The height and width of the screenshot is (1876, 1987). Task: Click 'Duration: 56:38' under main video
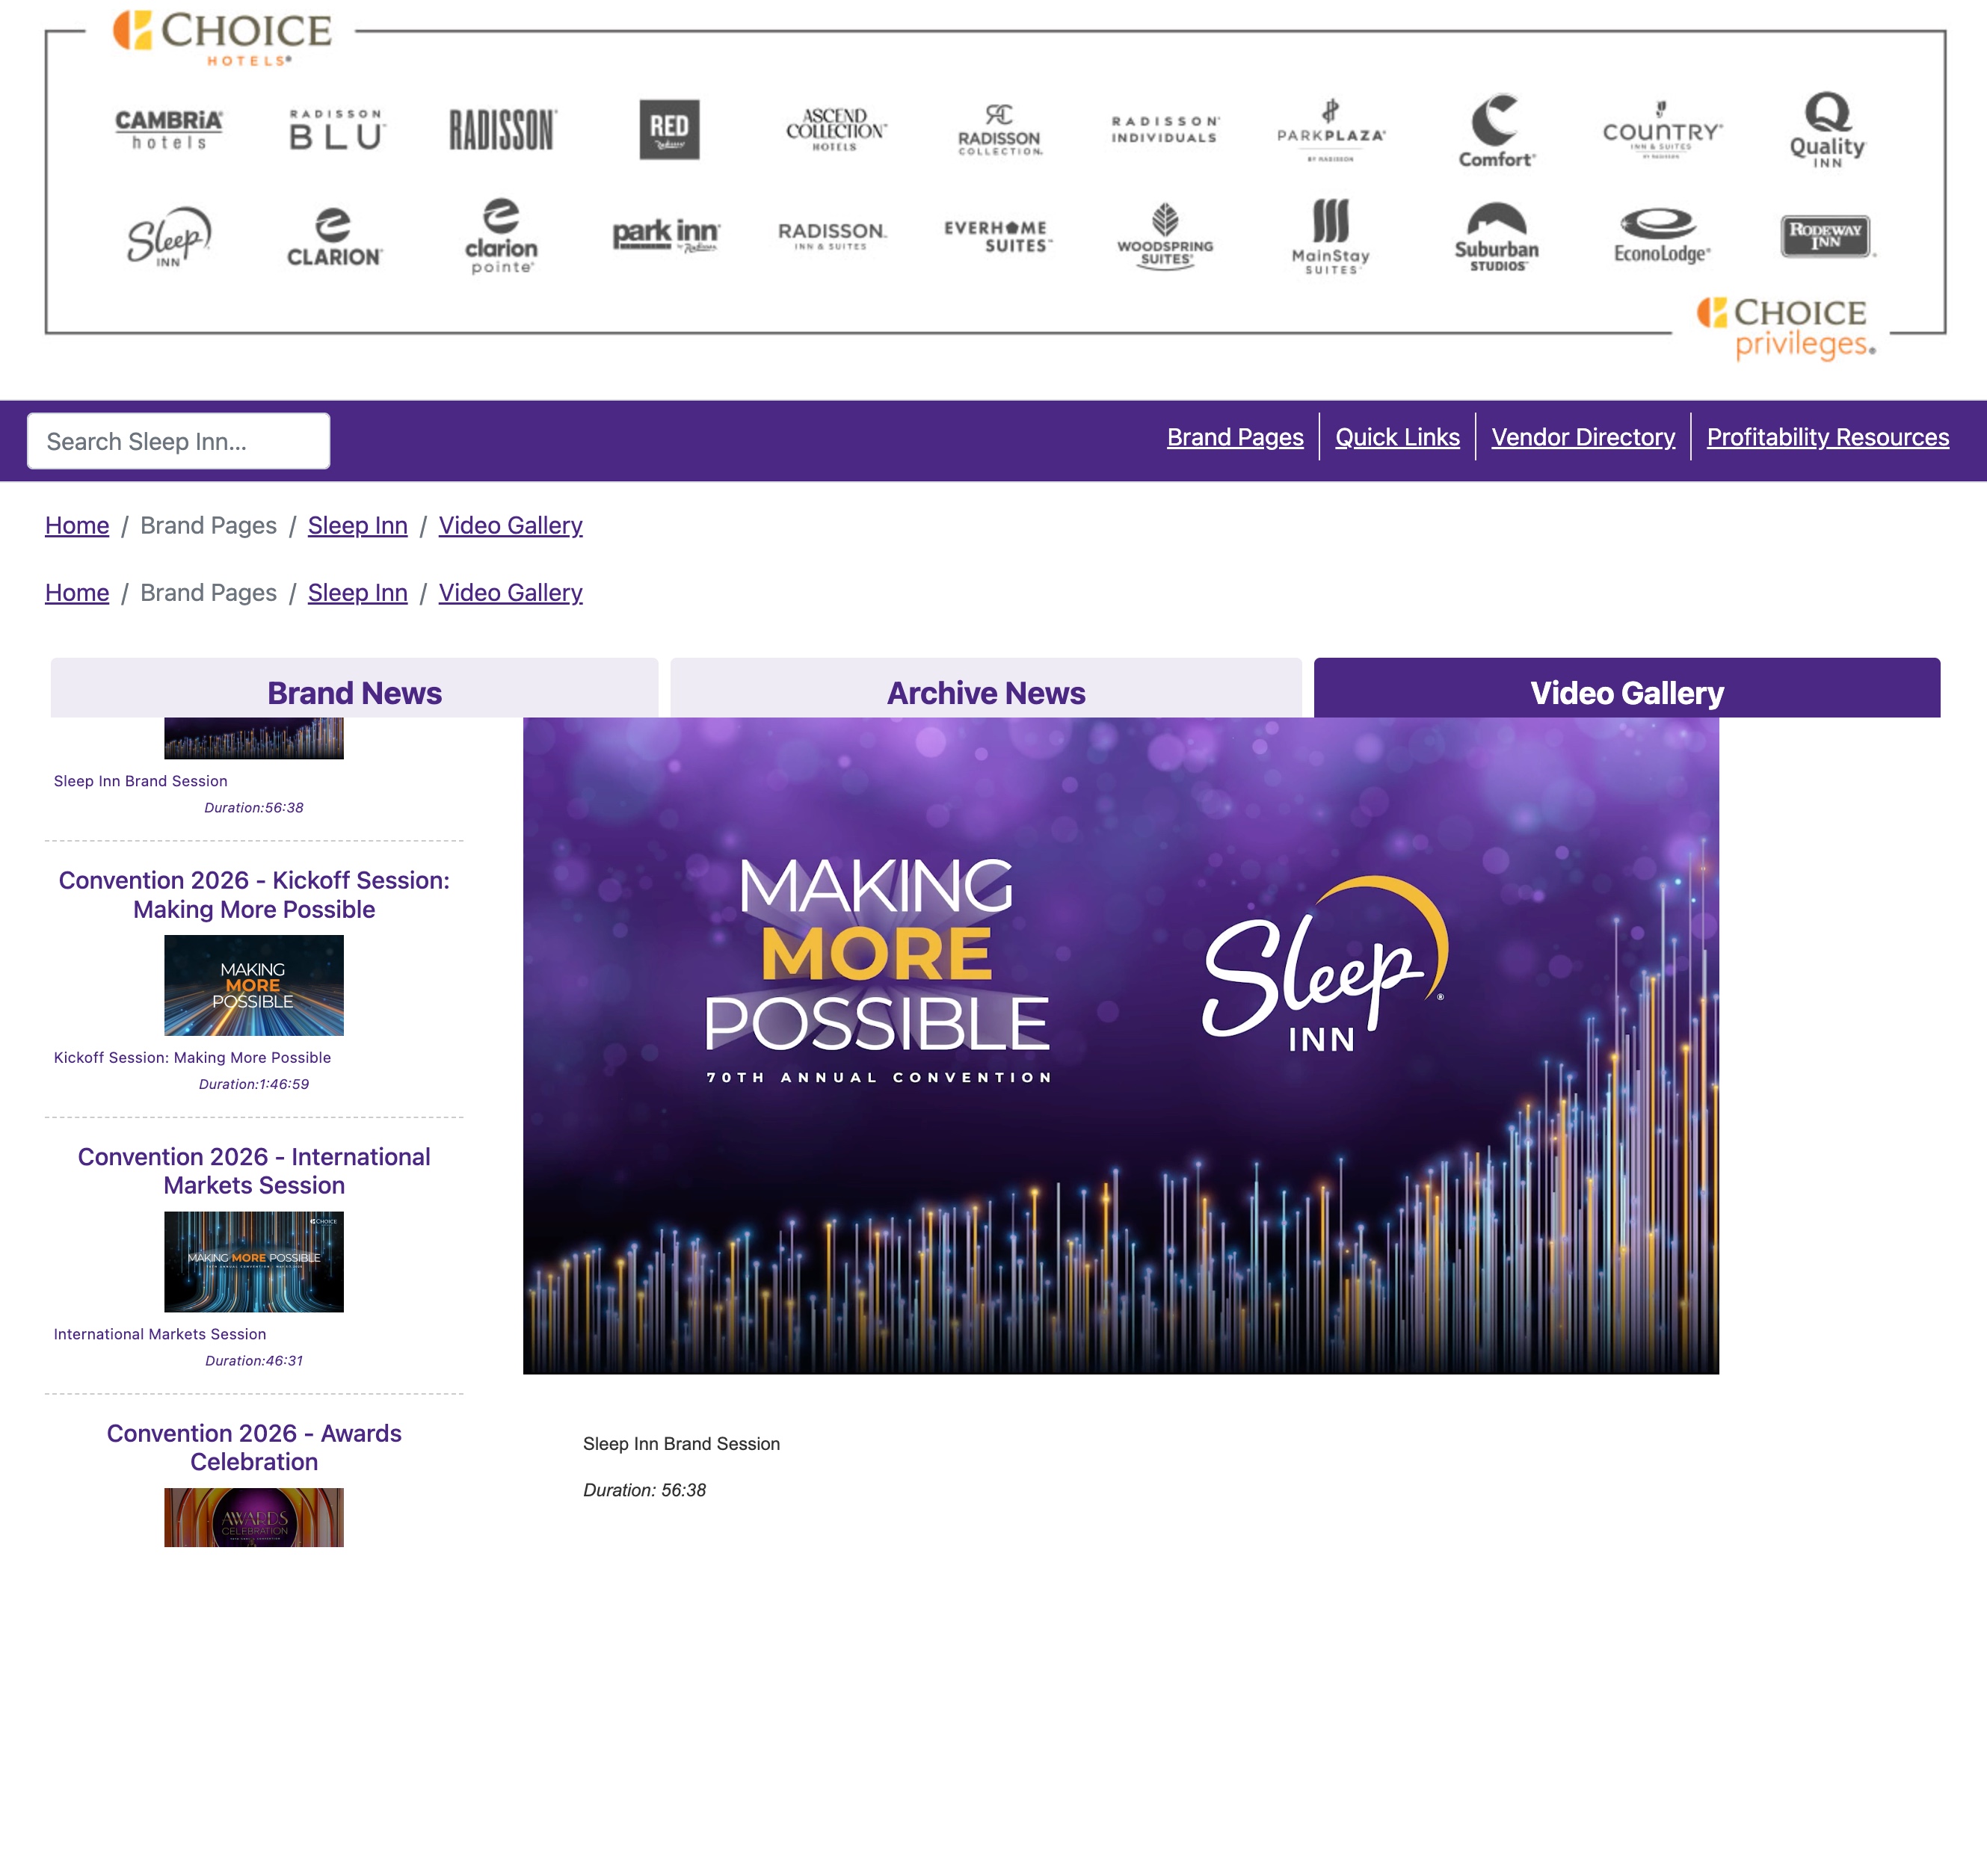tap(644, 1490)
